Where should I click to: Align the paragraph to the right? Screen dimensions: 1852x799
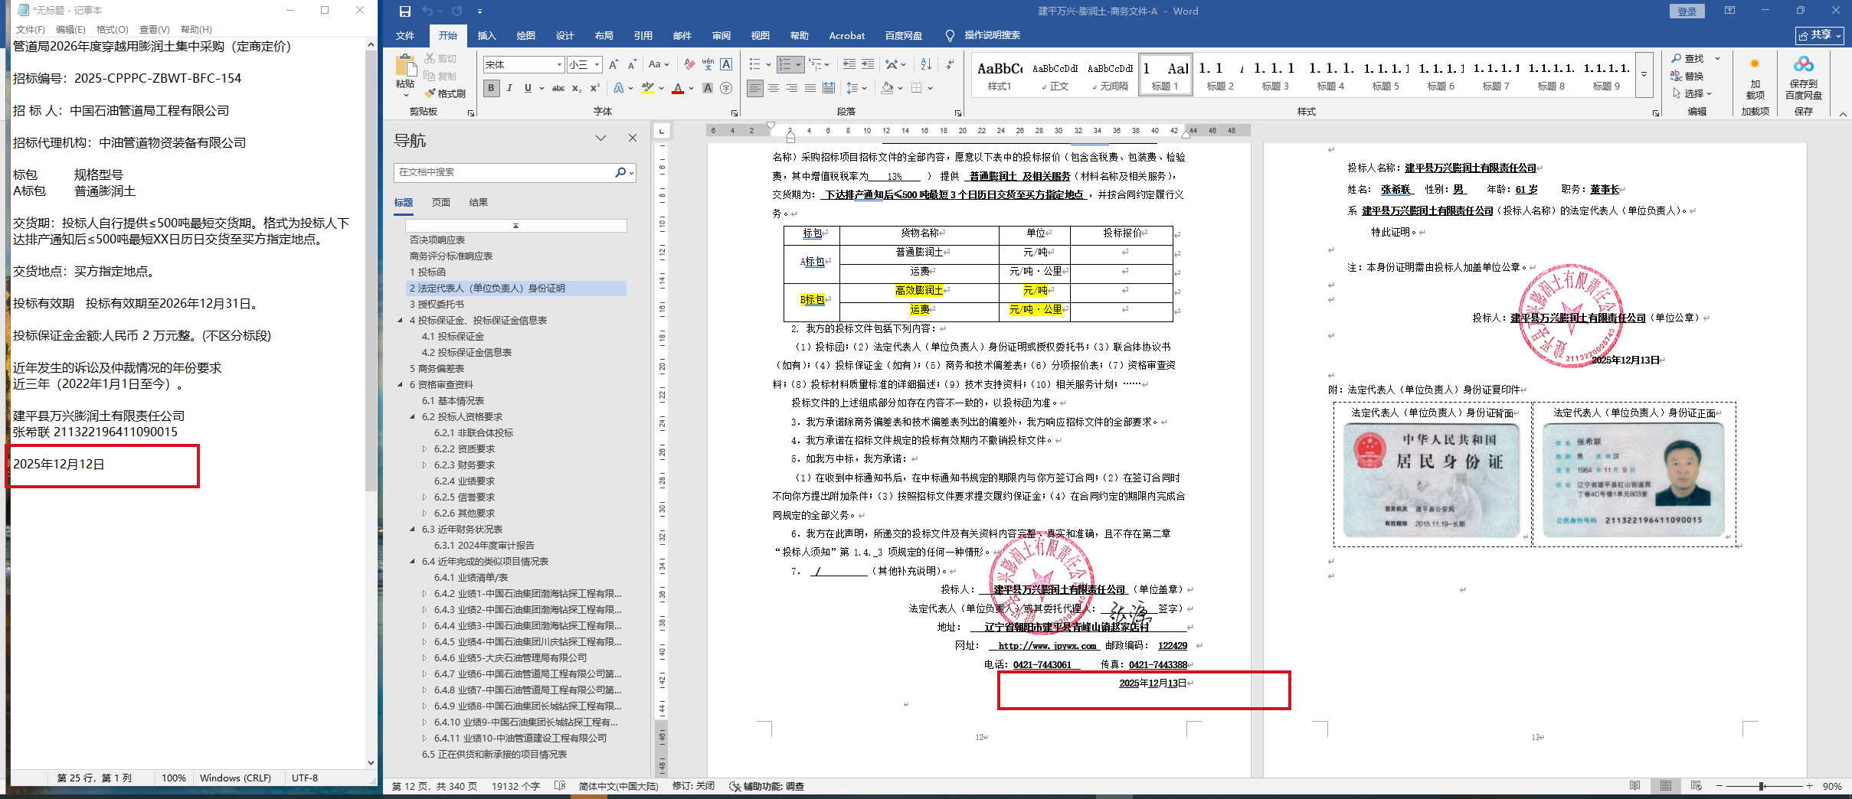792,89
